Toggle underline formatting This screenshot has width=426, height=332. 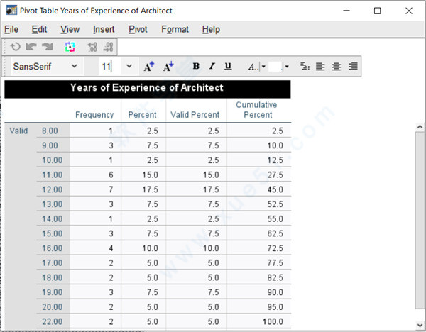[228, 67]
